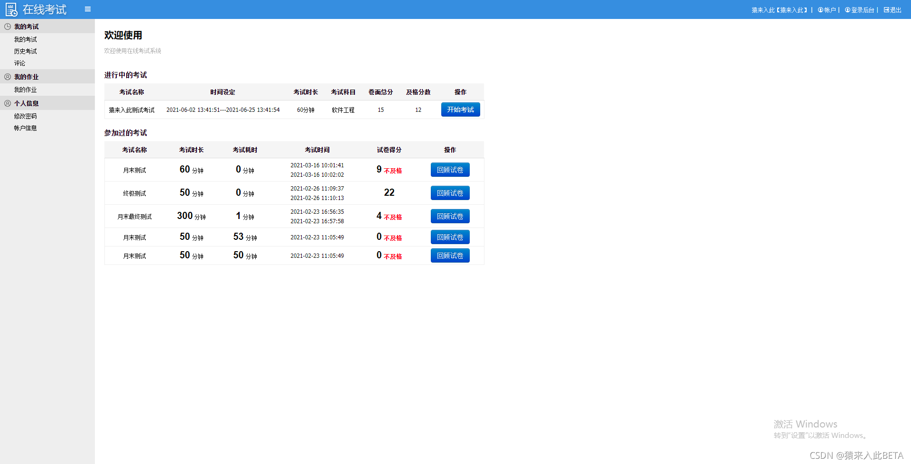911x464 pixels.
Task: Click the 月末最终测试 exam name
Action: click(134, 217)
